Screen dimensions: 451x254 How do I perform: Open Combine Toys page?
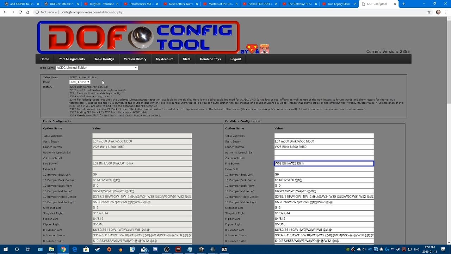[x=210, y=59]
